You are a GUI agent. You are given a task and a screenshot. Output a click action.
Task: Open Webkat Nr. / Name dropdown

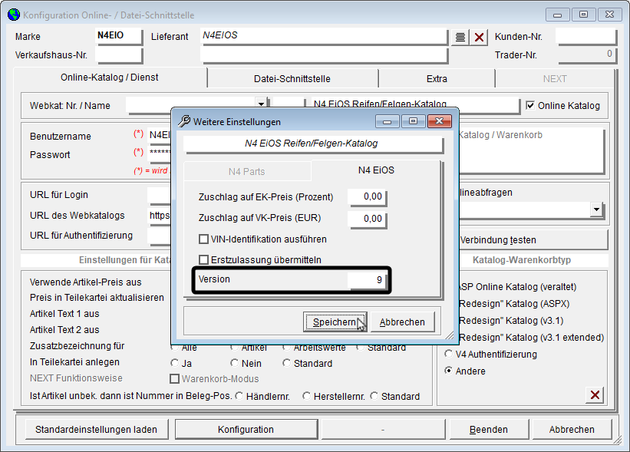click(261, 104)
